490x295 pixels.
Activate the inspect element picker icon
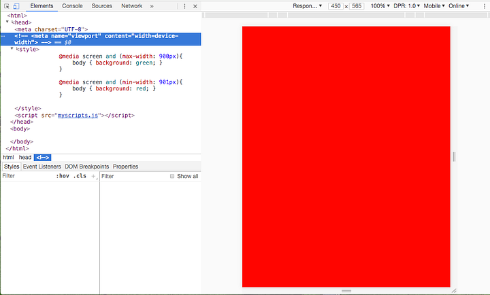7,6
